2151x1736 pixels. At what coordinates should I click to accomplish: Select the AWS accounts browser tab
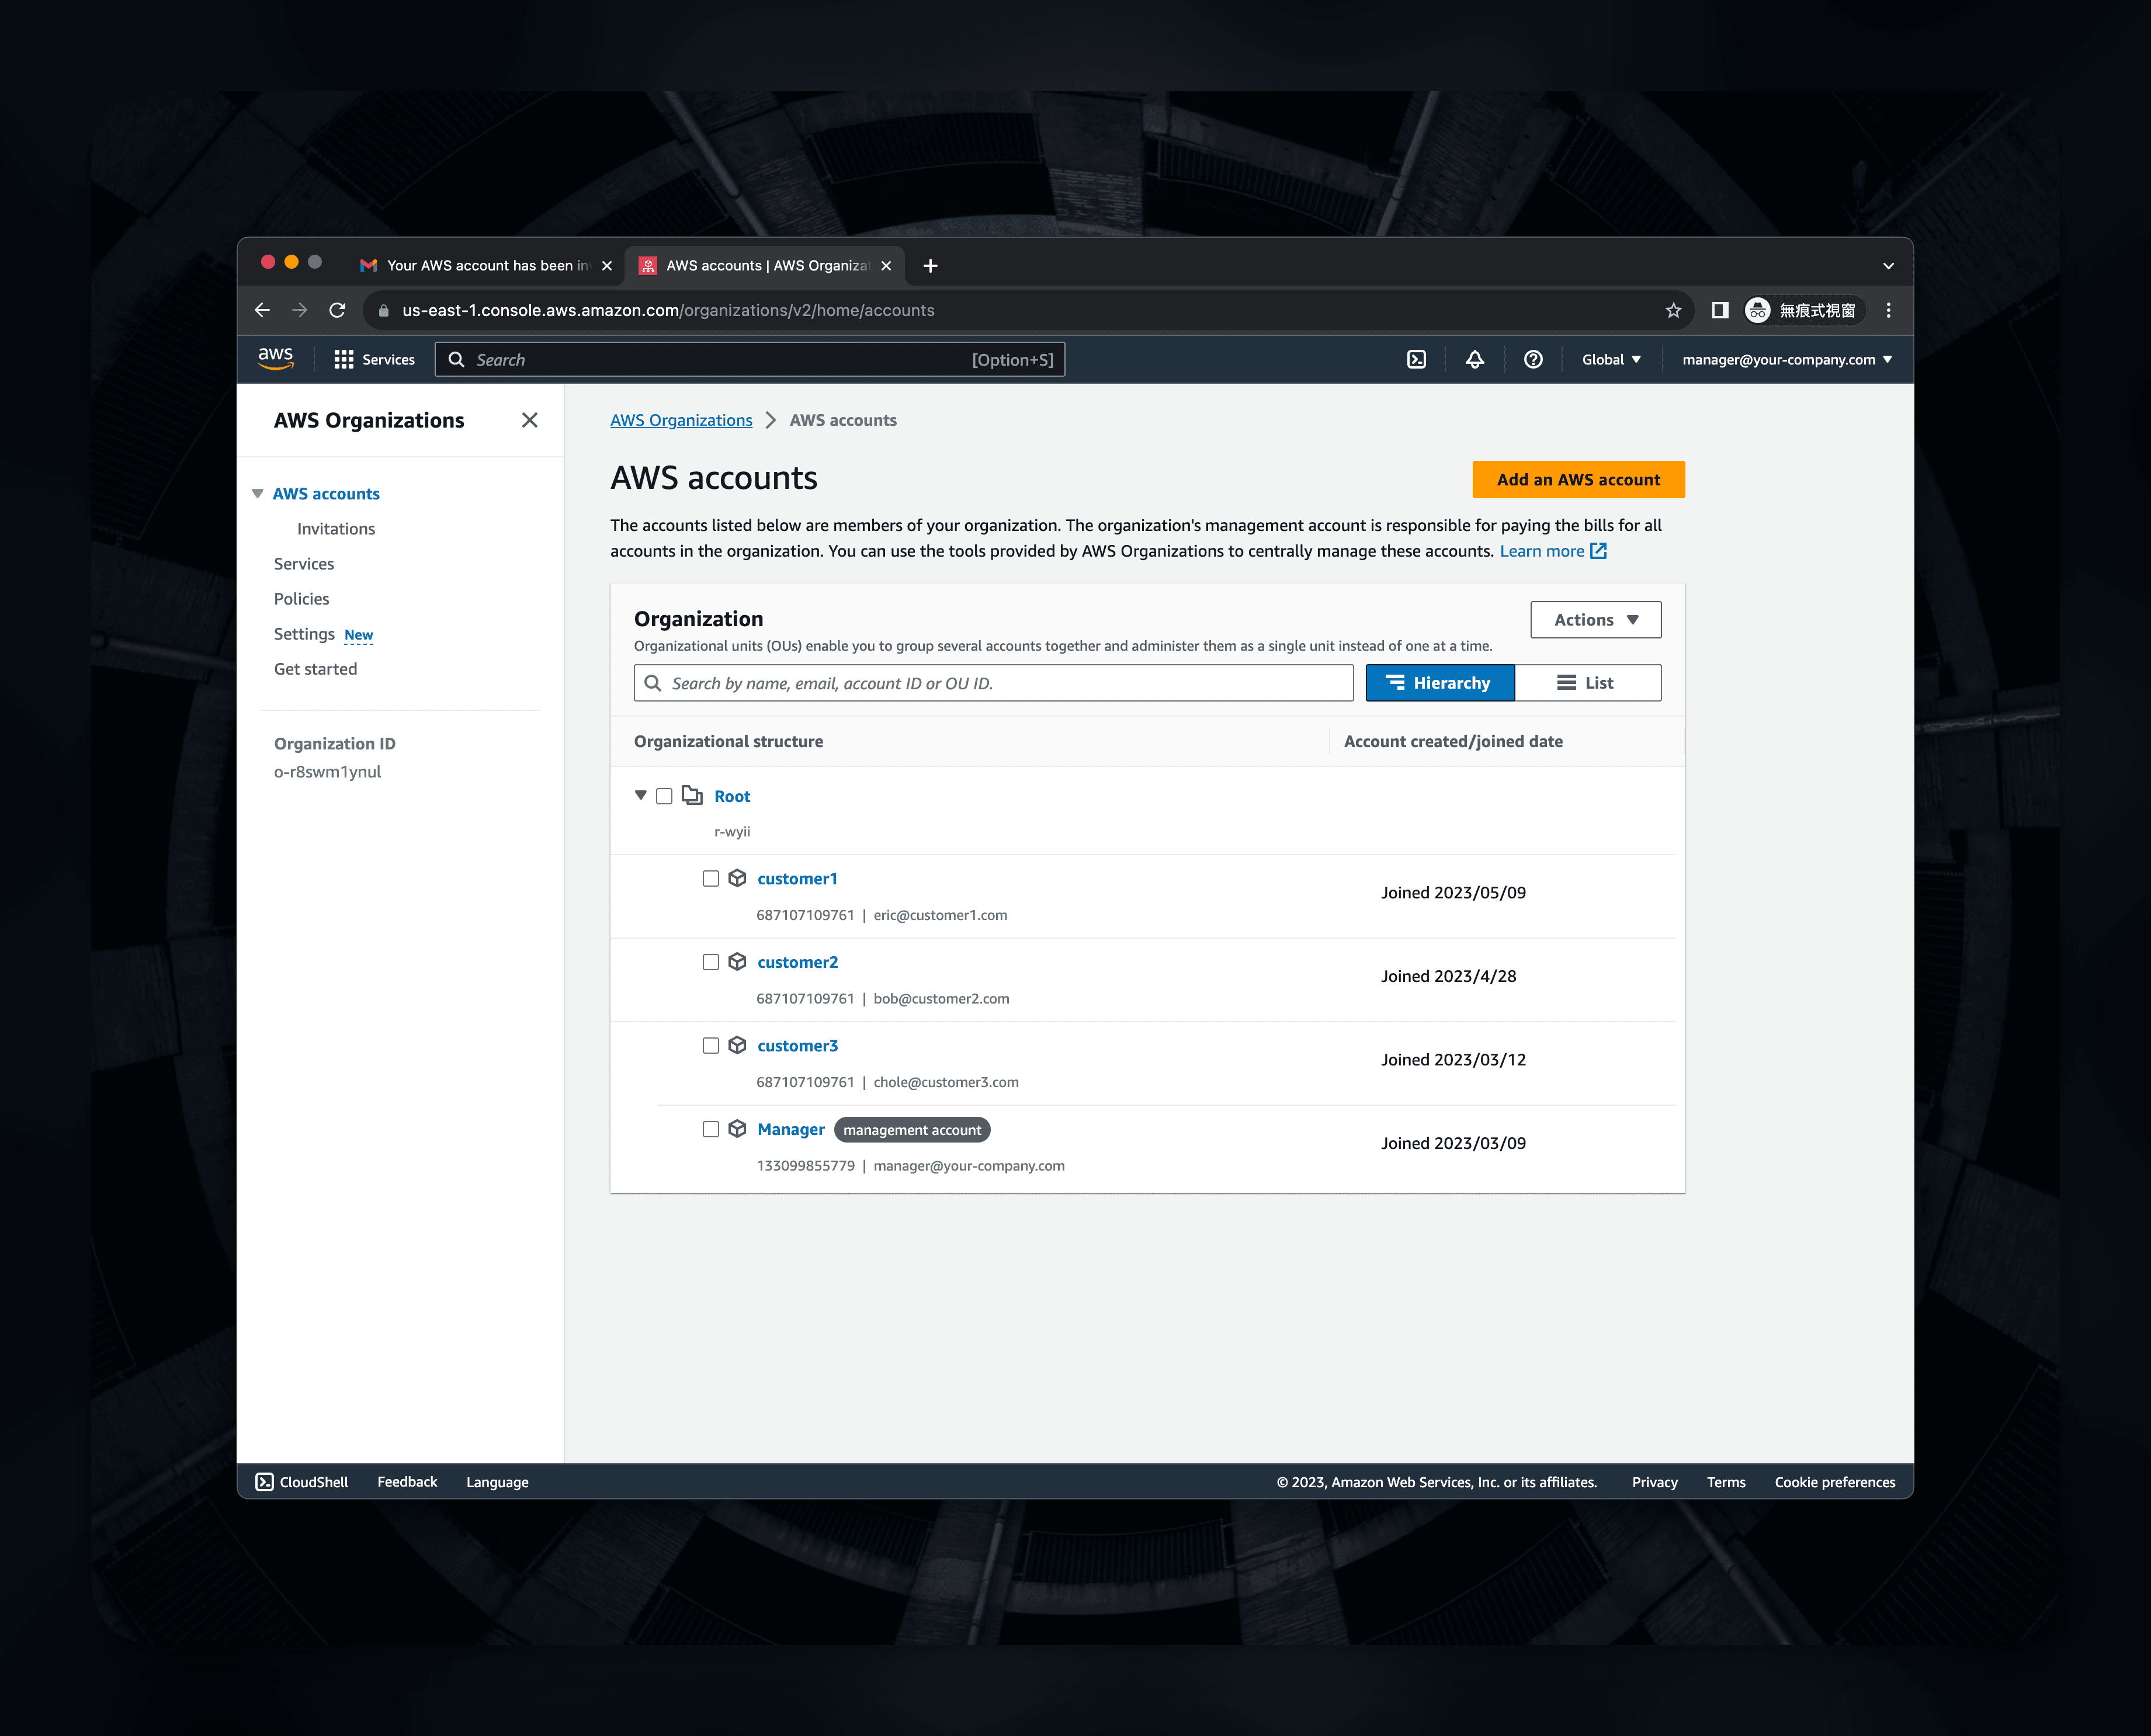coord(765,266)
